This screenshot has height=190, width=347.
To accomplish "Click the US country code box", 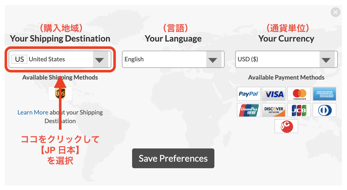I will pos(19,59).
